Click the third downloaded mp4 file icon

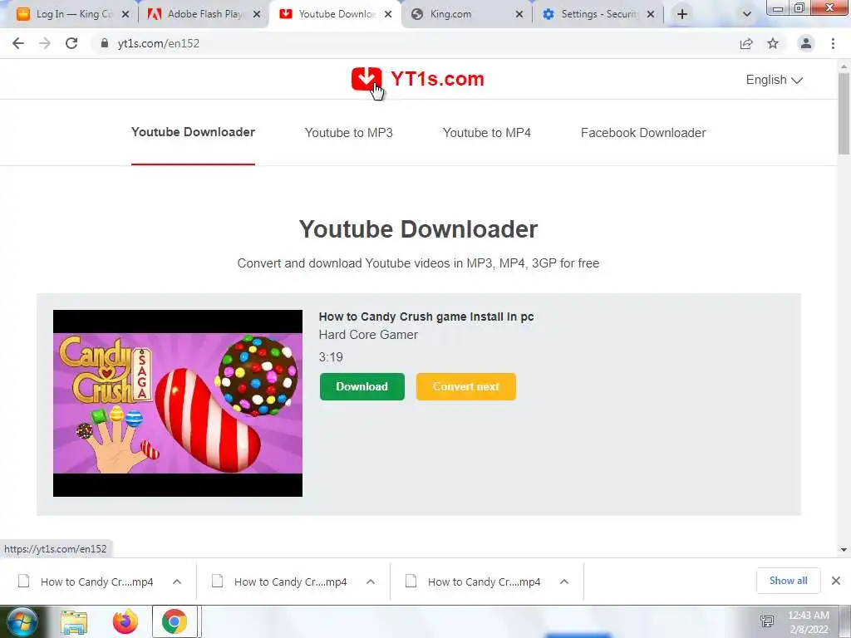(411, 582)
